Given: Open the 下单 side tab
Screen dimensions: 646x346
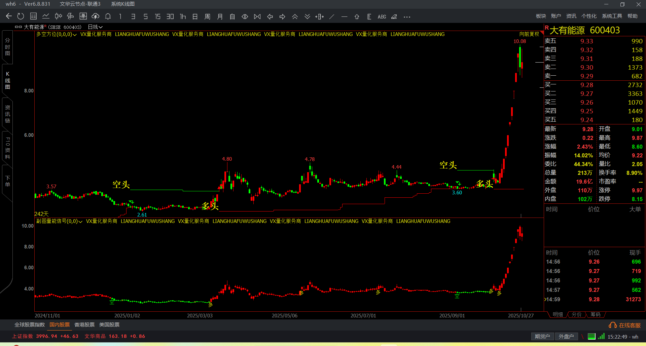Looking at the screenshot, I should pyautogui.click(x=7, y=181).
